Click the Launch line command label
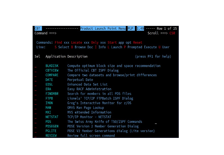 117,47
